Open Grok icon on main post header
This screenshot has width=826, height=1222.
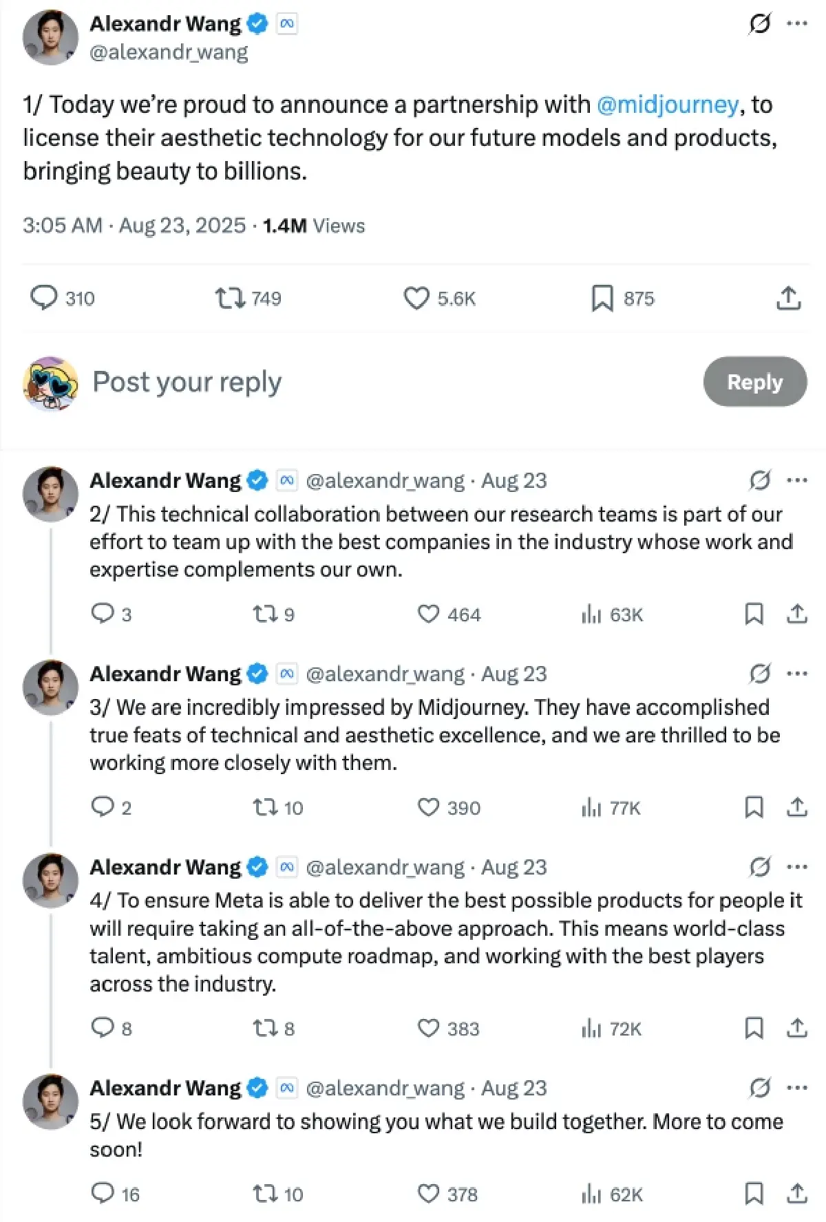click(x=759, y=24)
